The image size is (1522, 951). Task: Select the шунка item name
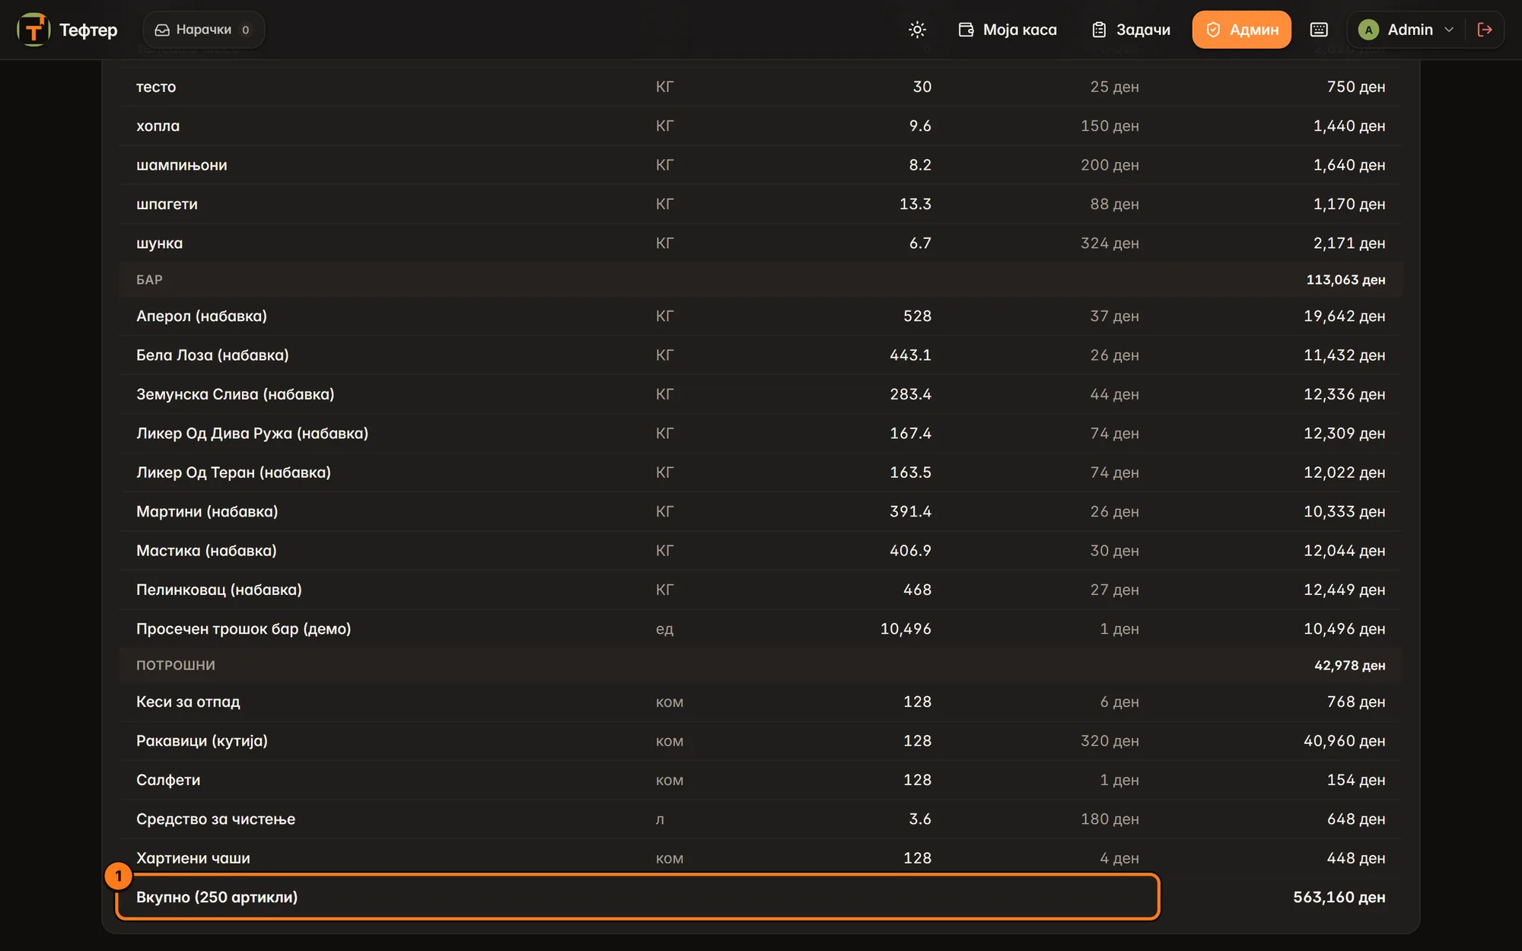point(159,243)
